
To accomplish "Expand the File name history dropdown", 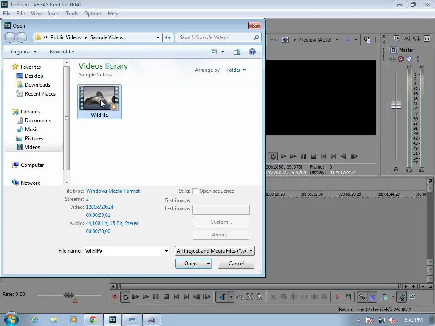I will pyautogui.click(x=166, y=251).
